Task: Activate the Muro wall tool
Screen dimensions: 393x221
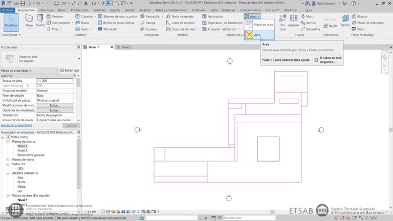Action: (x=29, y=23)
